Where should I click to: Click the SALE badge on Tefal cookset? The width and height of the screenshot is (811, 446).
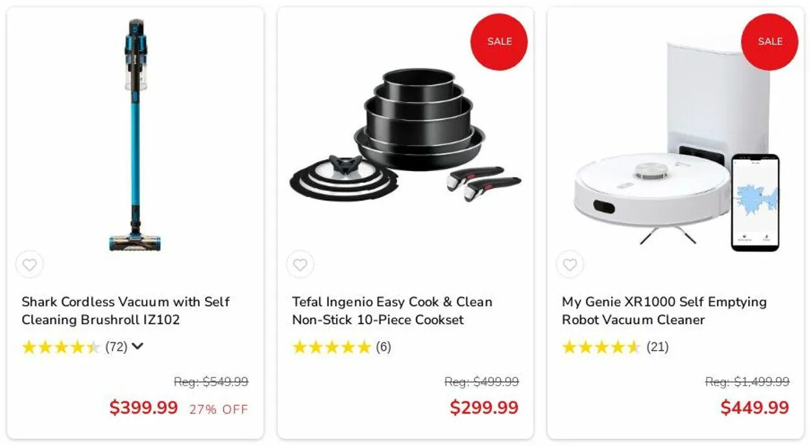tap(499, 41)
